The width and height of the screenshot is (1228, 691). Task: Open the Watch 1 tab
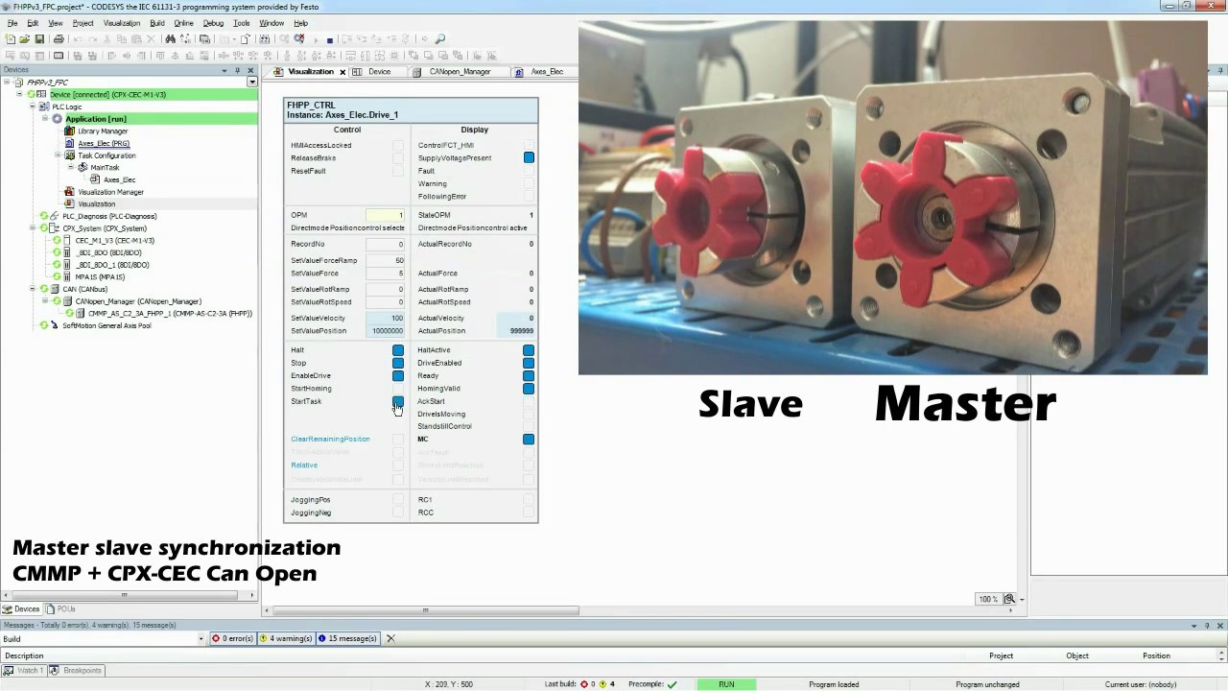point(23,671)
